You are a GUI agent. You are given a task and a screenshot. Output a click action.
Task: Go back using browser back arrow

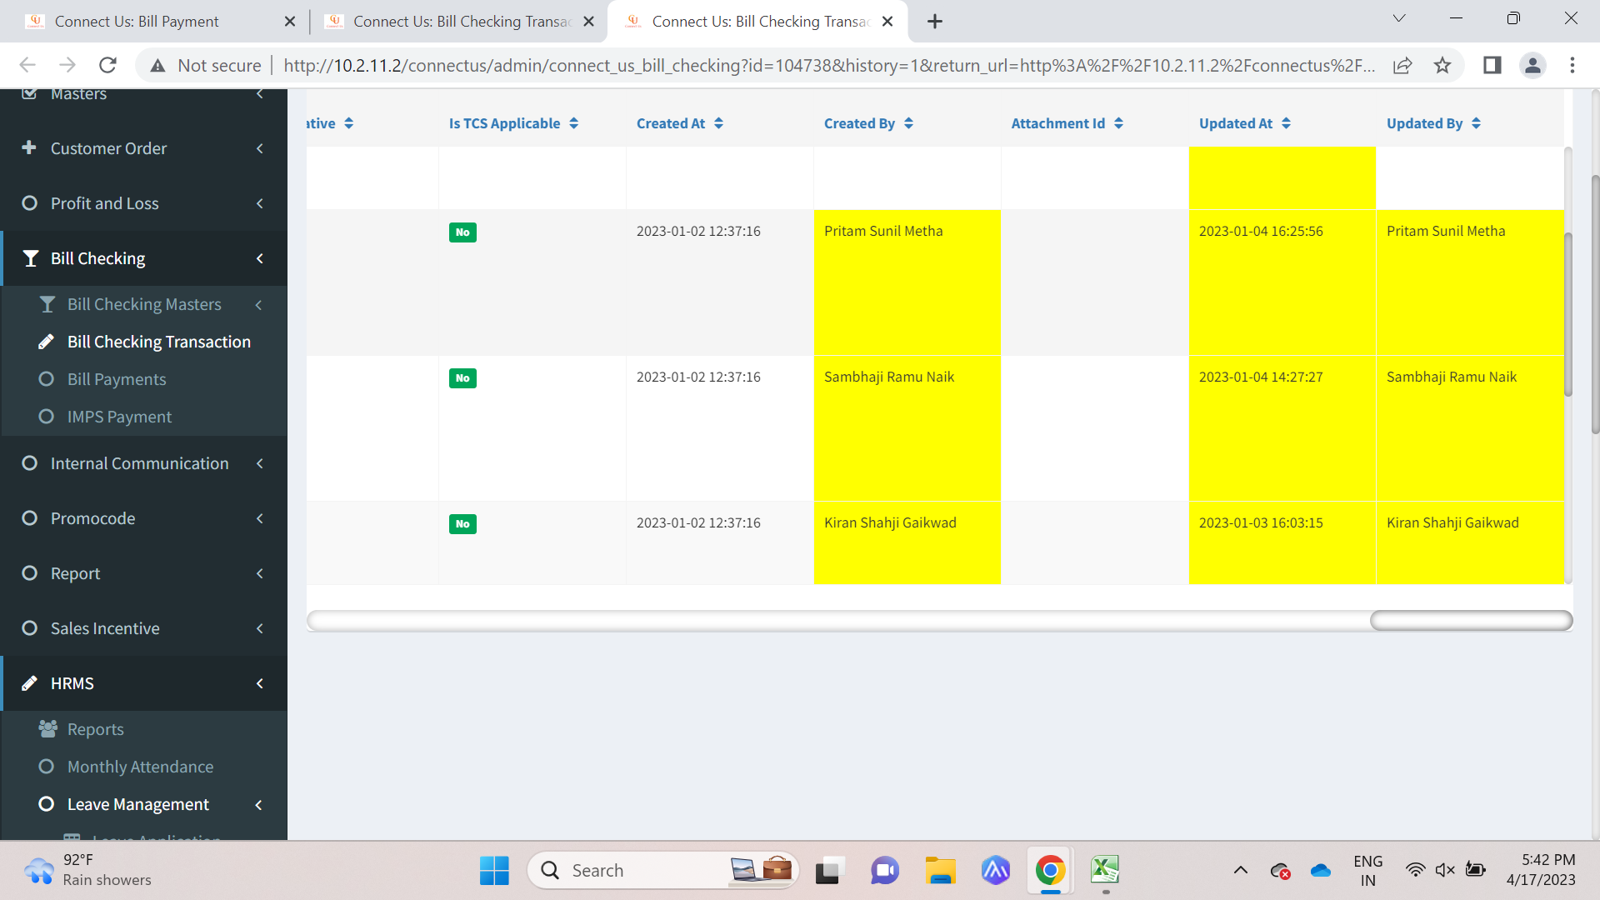27,65
